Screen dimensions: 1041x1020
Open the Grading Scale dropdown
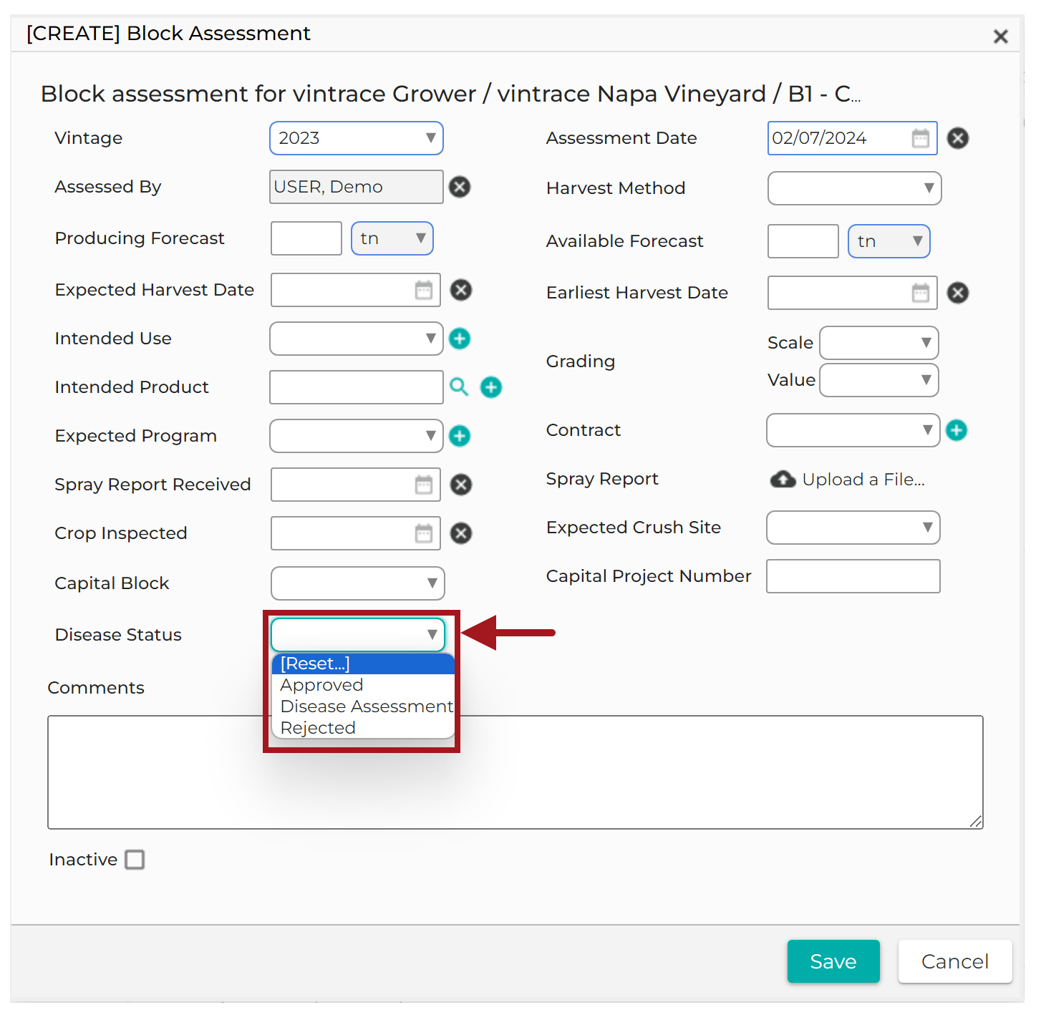(879, 343)
